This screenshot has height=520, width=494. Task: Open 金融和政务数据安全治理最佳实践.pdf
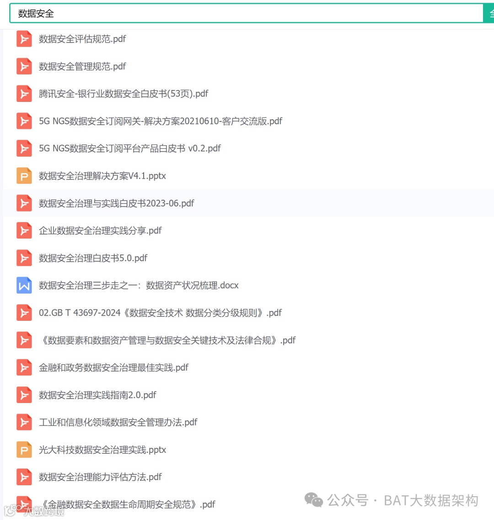click(x=113, y=367)
